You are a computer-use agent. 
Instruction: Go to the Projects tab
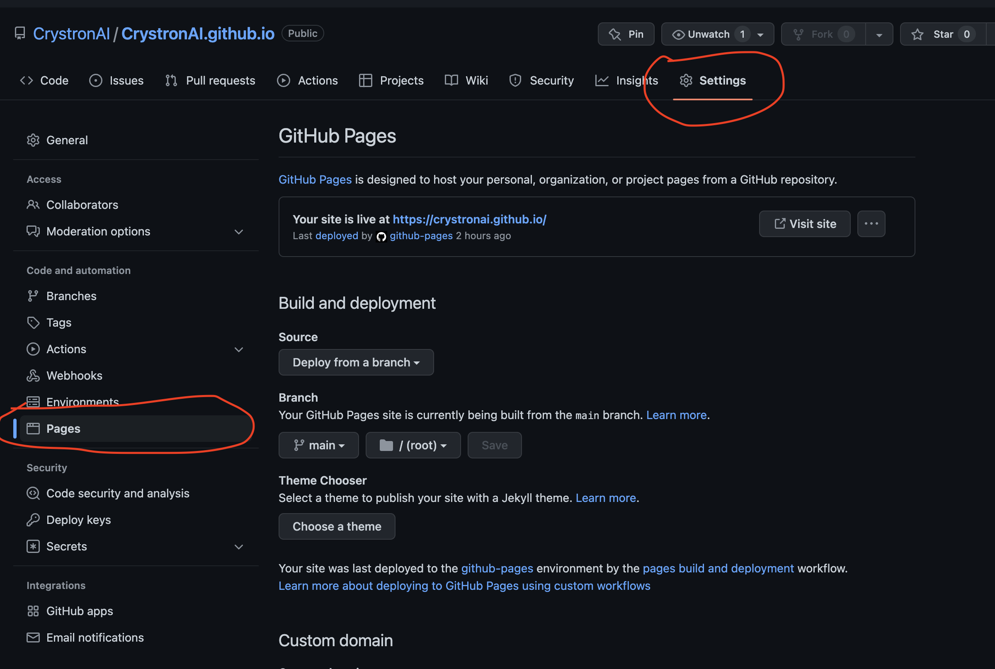click(x=391, y=80)
